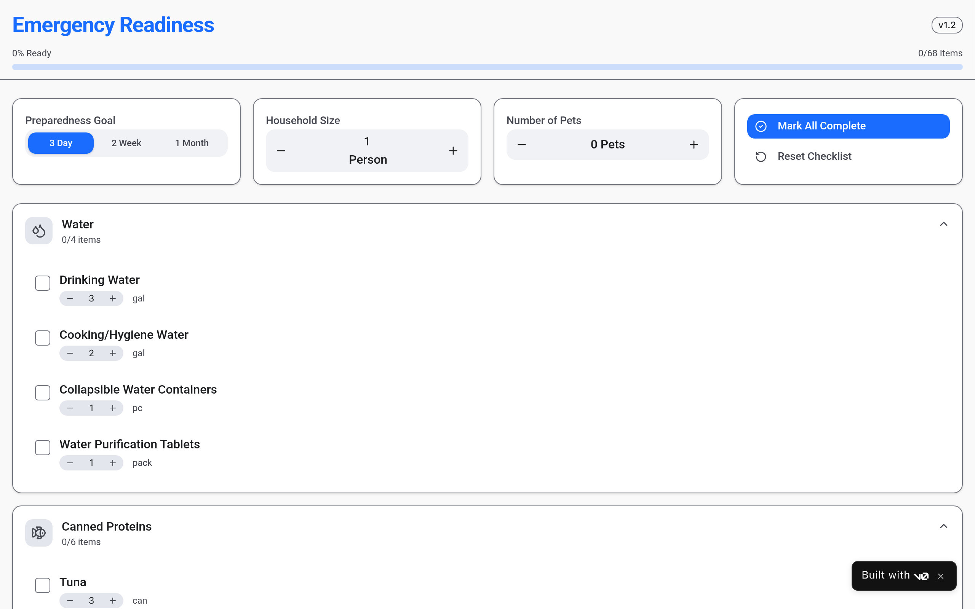
Task: Click the readiness progress bar
Action: (x=487, y=67)
